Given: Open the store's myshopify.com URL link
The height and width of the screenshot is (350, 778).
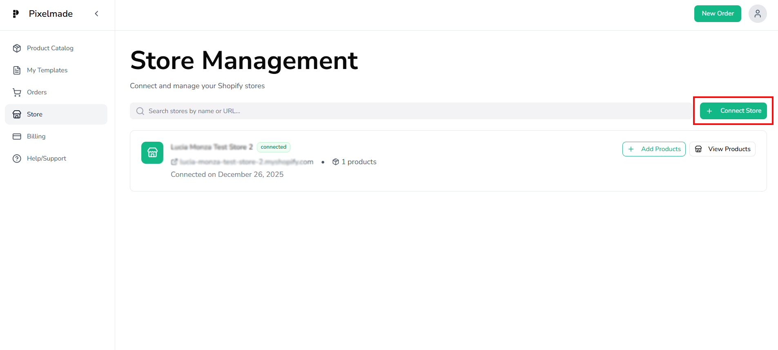Looking at the screenshot, I should (246, 162).
